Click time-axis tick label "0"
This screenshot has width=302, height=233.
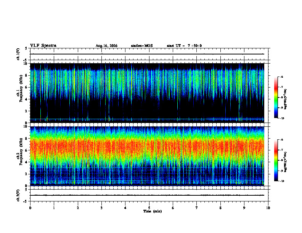point(30,208)
